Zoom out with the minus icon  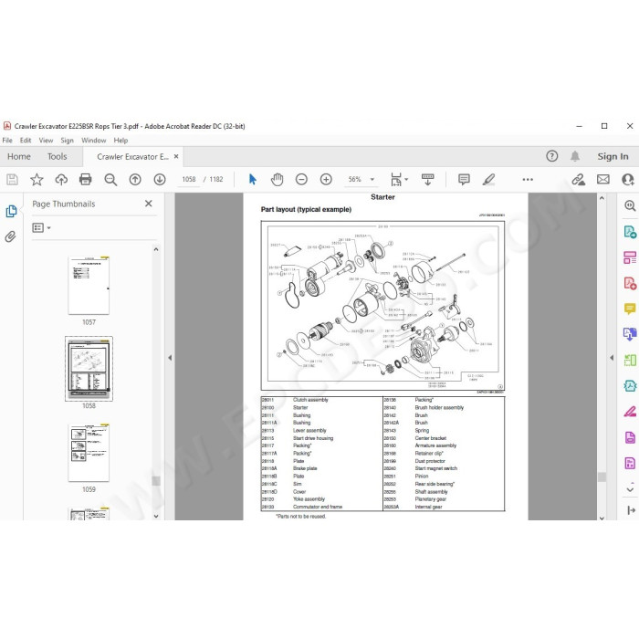[301, 179]
